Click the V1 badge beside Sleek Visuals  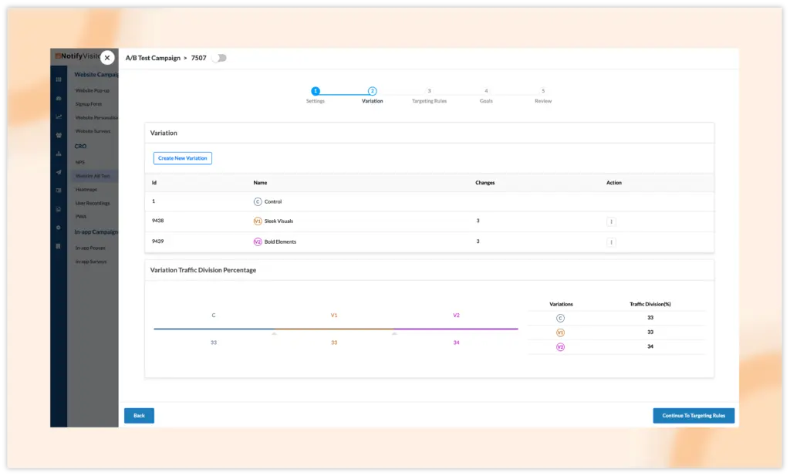258,221
